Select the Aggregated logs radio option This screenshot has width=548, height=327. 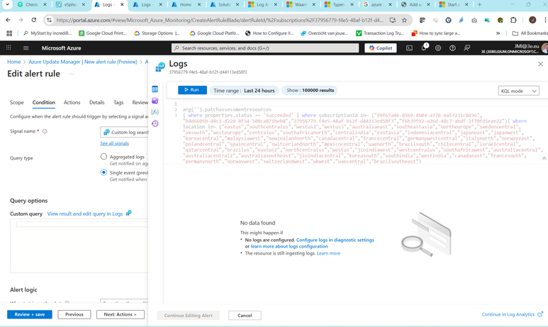[104, 157]
